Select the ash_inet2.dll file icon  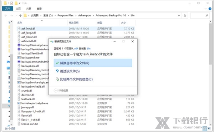(x=19, y=29)
